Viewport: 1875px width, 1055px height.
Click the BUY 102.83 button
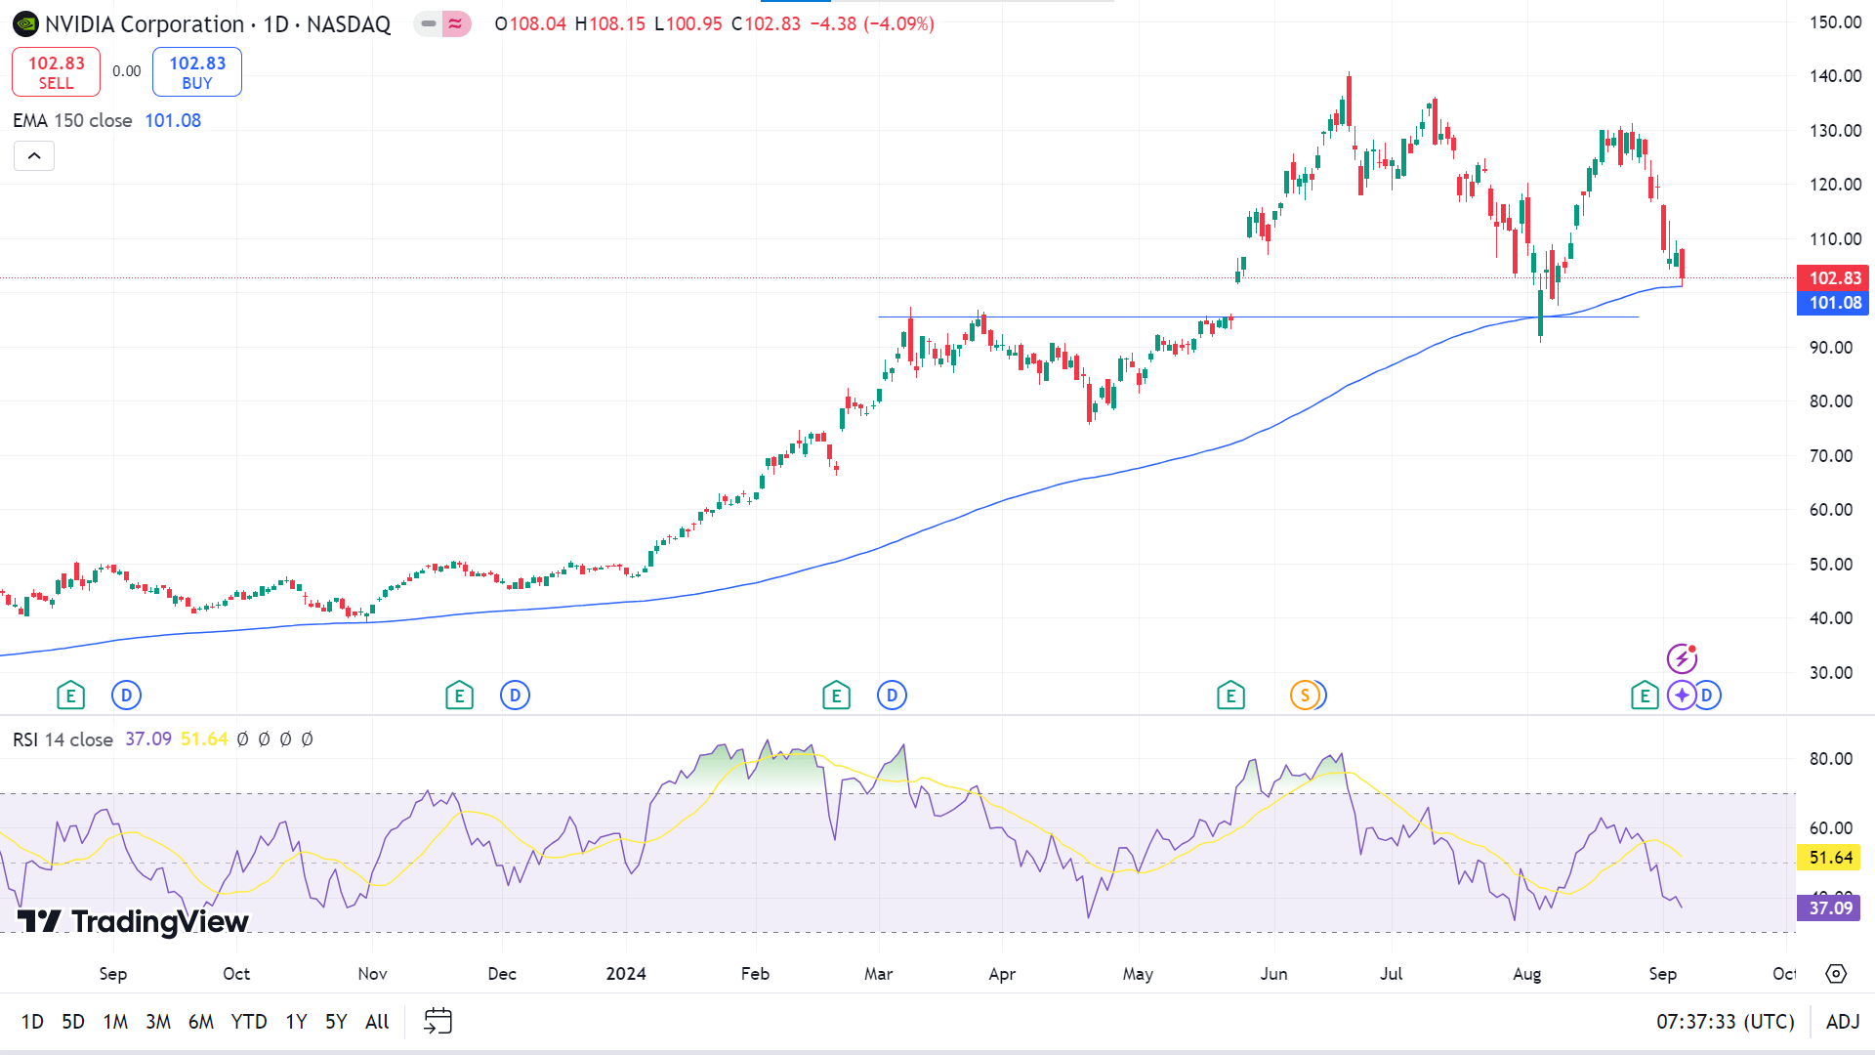(197, 72)
